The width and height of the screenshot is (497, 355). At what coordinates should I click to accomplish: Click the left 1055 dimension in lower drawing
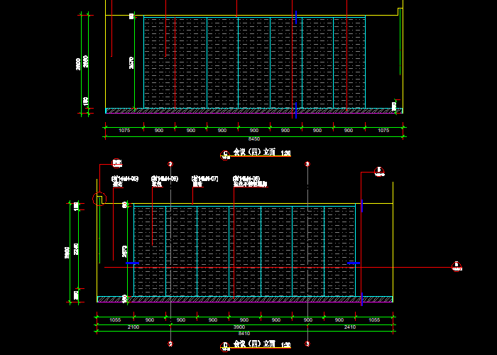pos(115,320)
